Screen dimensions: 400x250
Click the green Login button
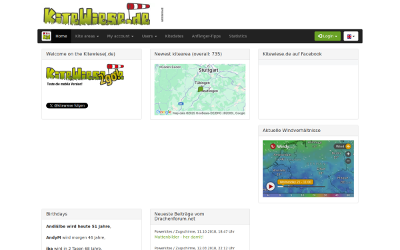pyautogui.click(x=327, y=36)
